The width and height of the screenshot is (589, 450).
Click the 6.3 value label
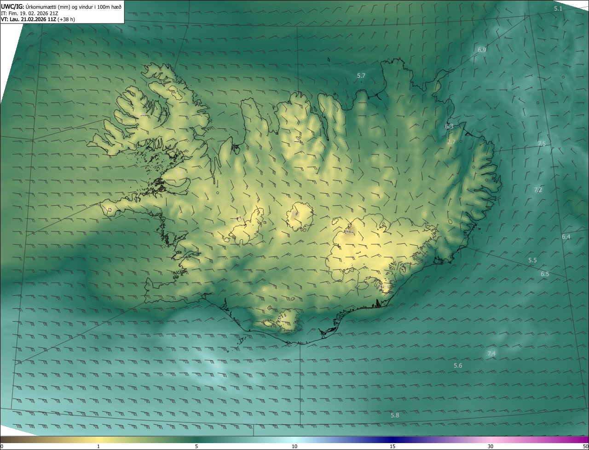pos(449,126)
